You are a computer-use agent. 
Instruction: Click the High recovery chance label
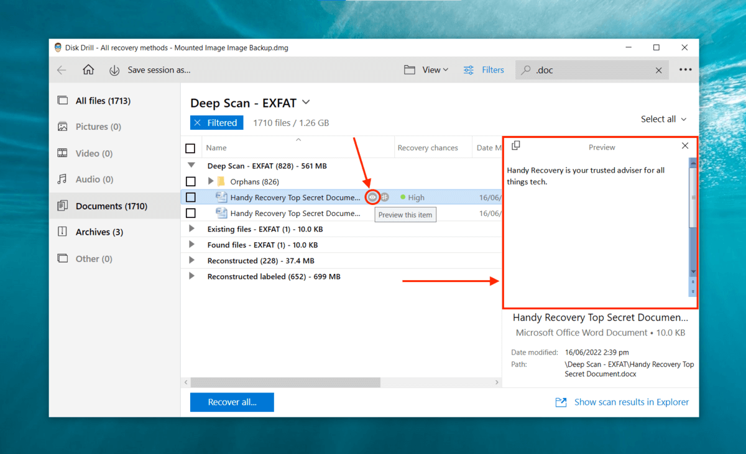click(x=416, y=197)
